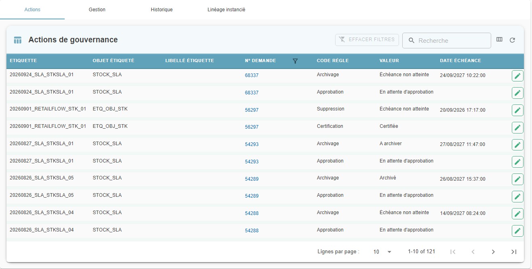Open request 54289 in the Archivé row
Viewport: 532px width, 269px height.
click(x=251, y=179)
